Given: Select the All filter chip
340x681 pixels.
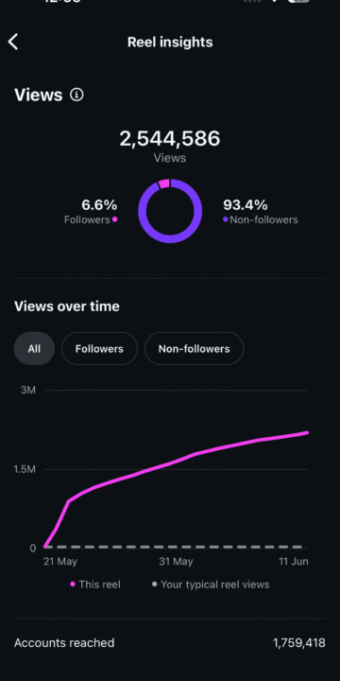Looking at the screenshot, I should pyautogui.click(x=34, y=349).
